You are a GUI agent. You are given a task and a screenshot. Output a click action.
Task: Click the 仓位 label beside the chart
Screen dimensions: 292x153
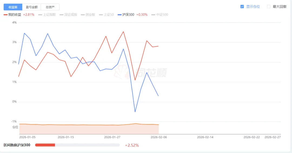[15, 127]
